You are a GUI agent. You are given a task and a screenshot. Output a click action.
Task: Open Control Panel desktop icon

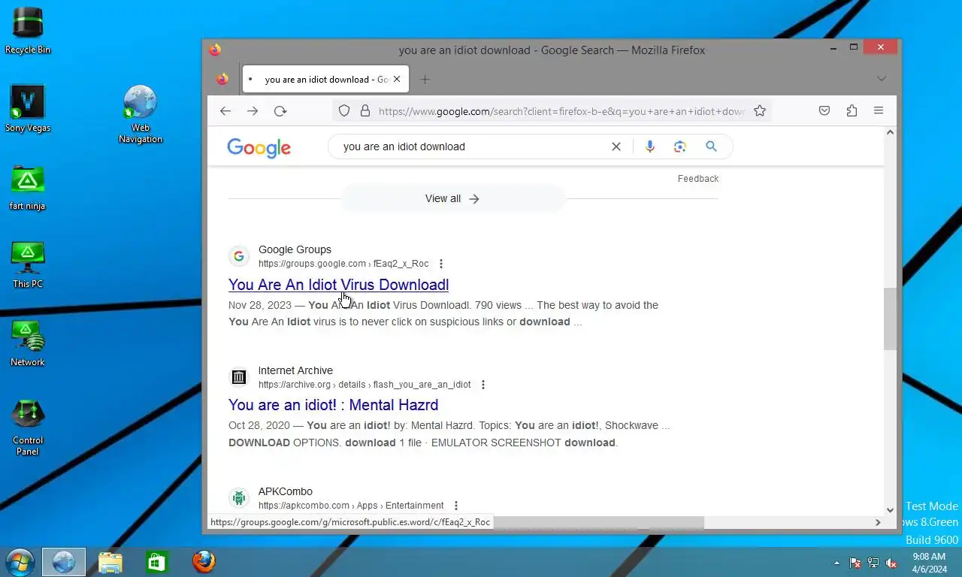28,427
